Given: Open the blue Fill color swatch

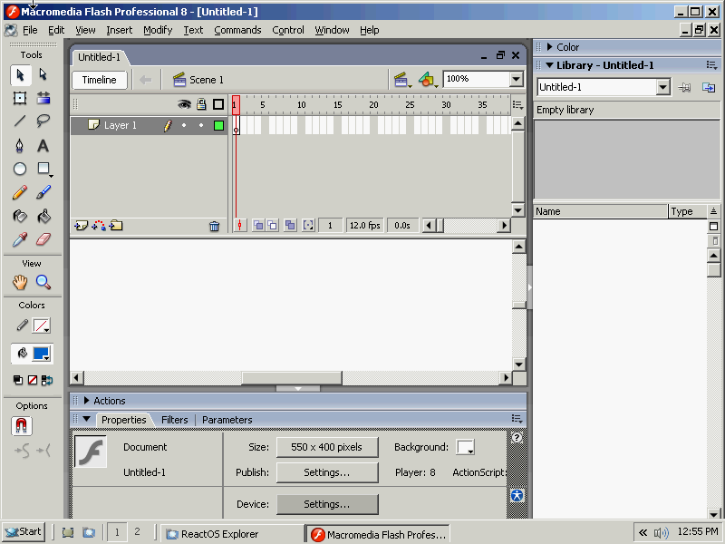Looking at the screenshot, I should [41, 354].
